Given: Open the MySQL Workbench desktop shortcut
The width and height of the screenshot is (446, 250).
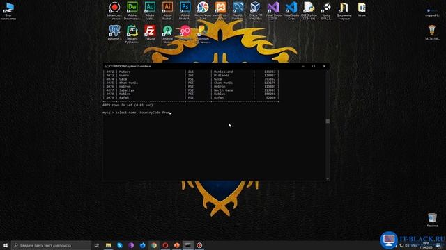Looking at the screenshot, I should pos(238,10).
